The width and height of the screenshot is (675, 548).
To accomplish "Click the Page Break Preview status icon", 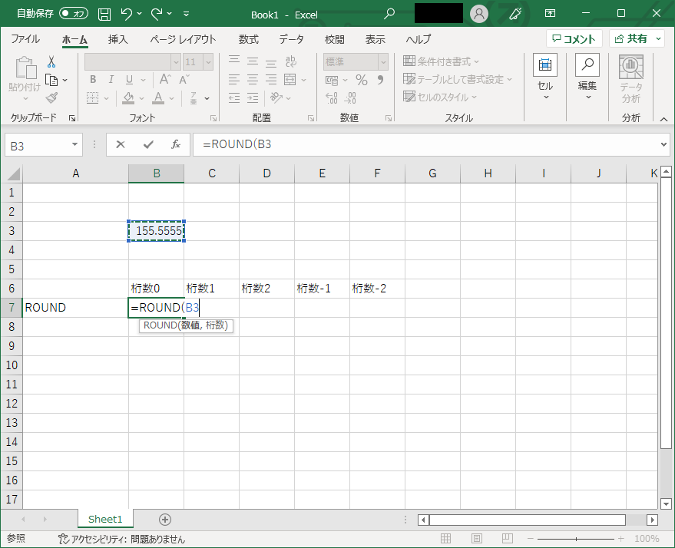I will pyautogui.click(x=508, y=539).
